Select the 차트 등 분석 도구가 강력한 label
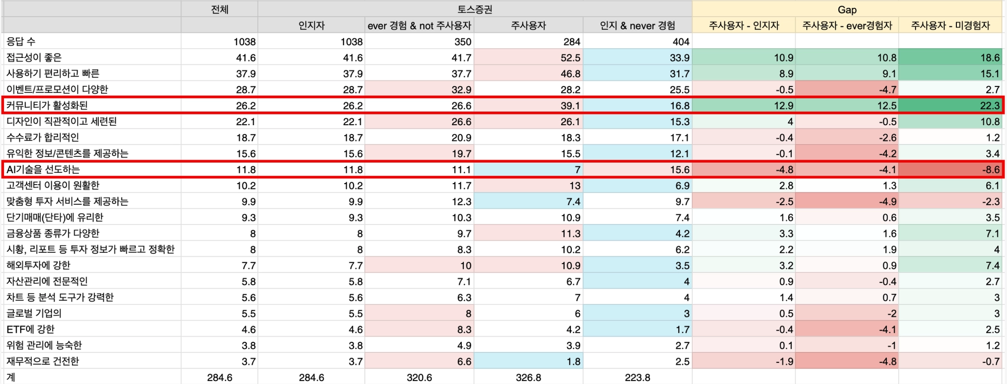The image size is (1007, 384). click(59, 297)
